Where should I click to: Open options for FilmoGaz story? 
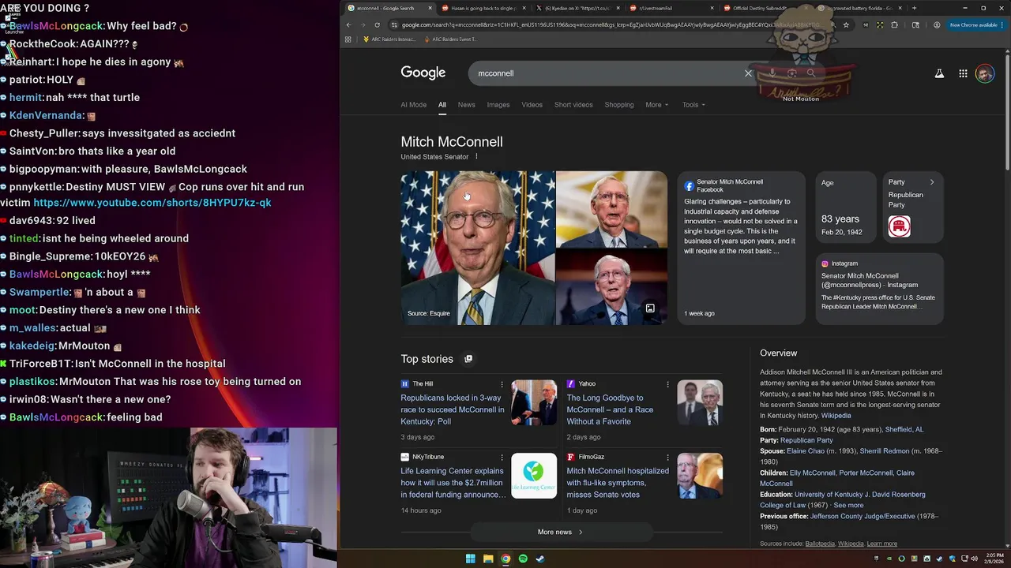click(x=667, y=457)
